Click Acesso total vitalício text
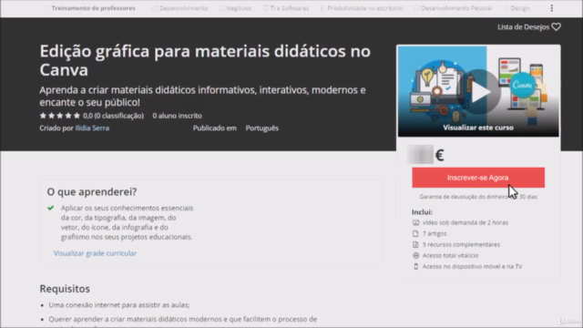This screenshot has height=328, width=583. [x=450, y=255]
